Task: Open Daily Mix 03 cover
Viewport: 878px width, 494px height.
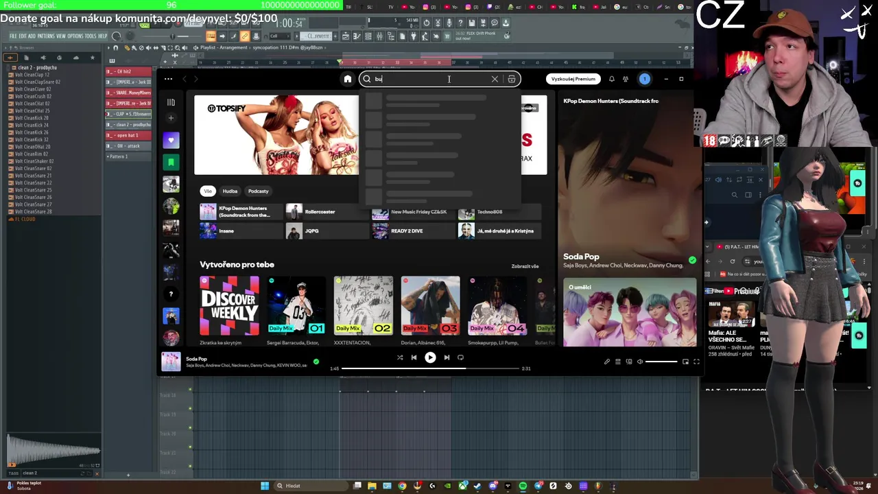Action: click(431, 306)
